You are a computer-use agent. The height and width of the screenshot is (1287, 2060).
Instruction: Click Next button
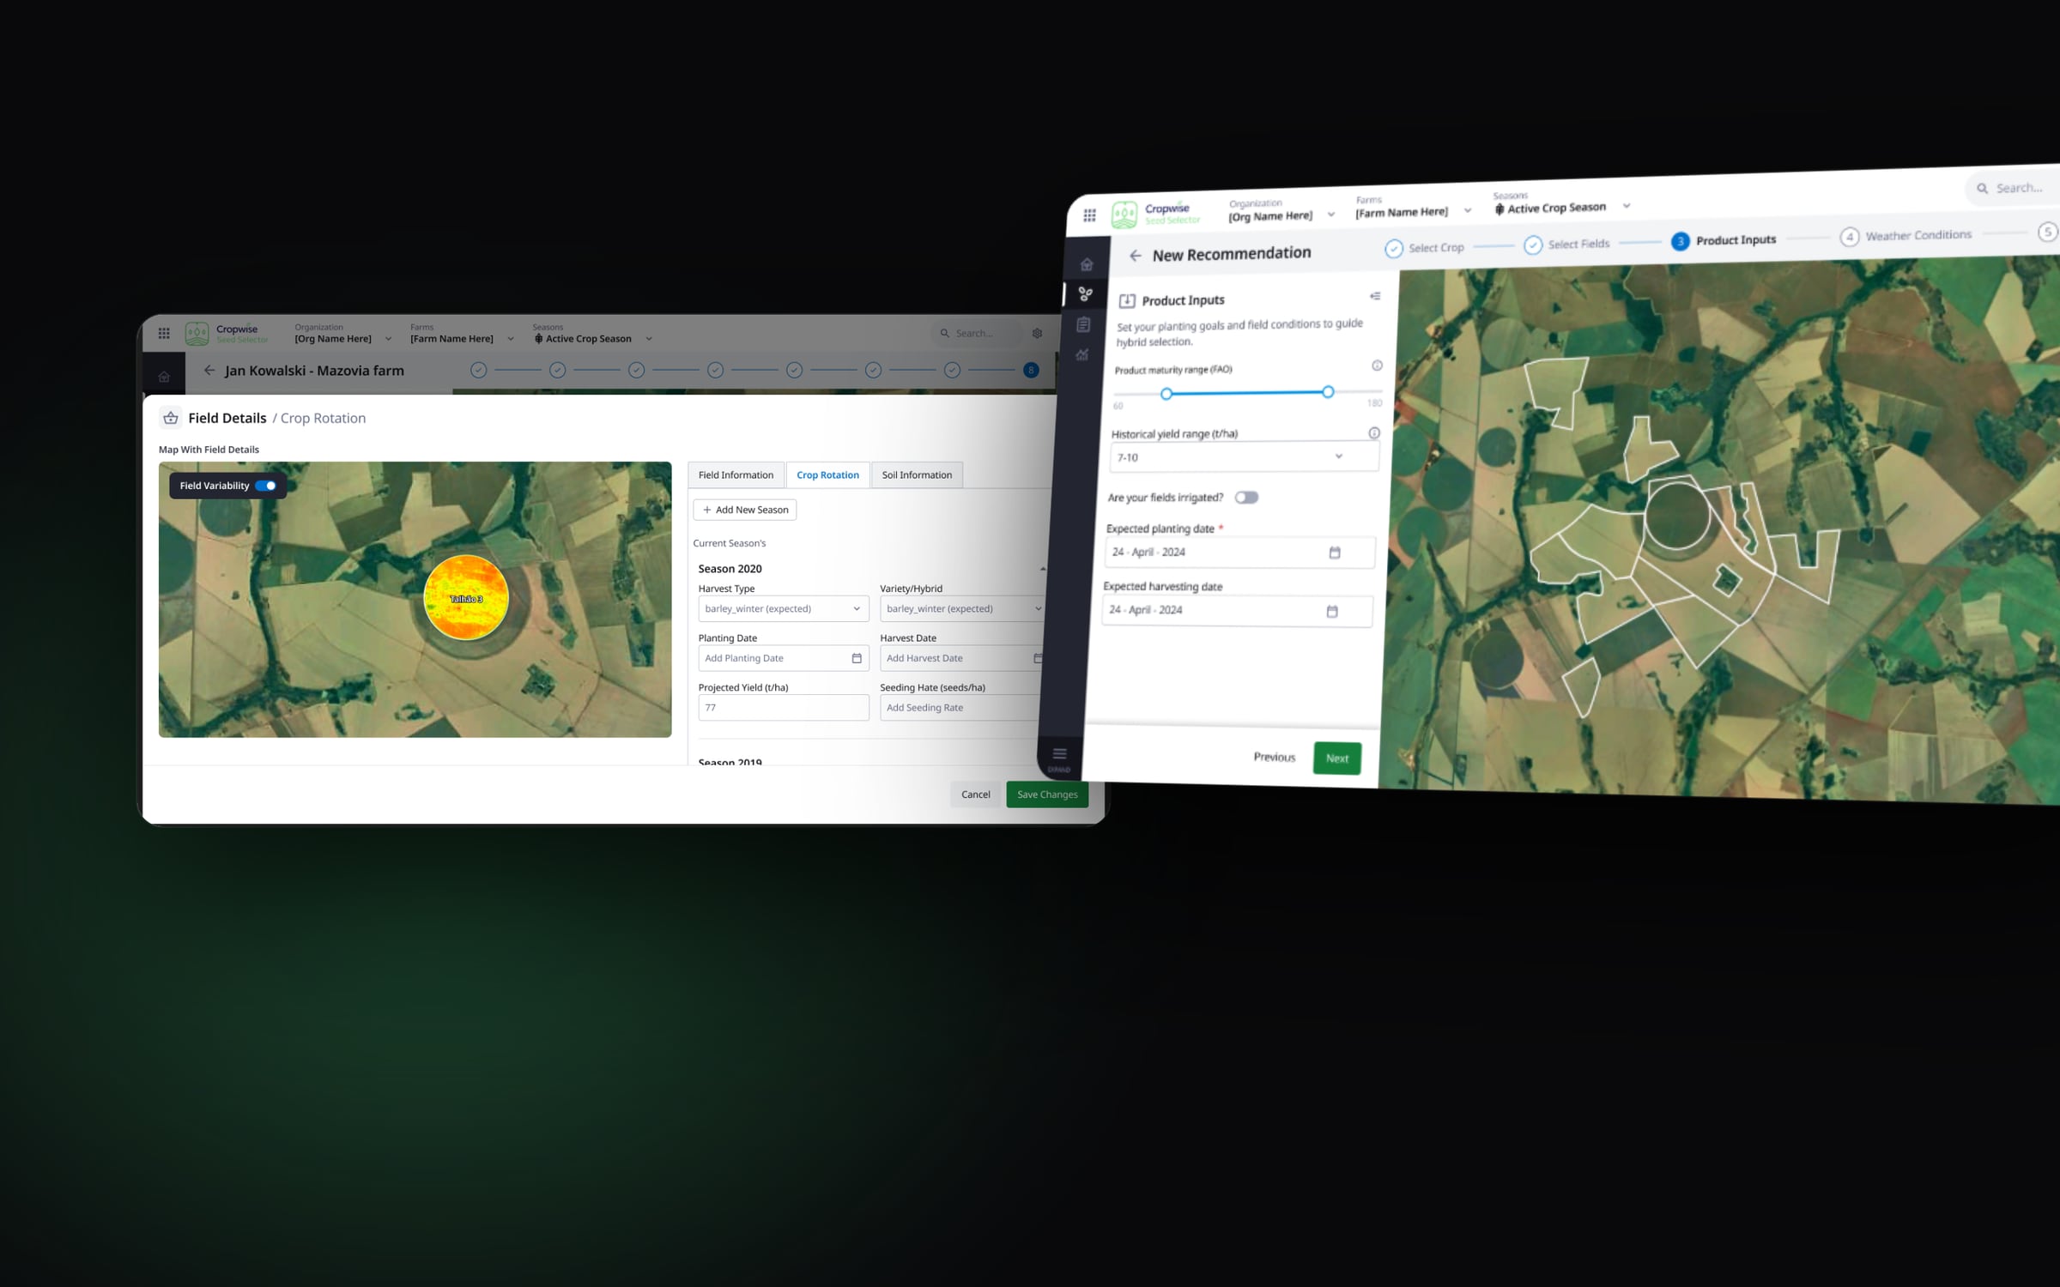1337,758
